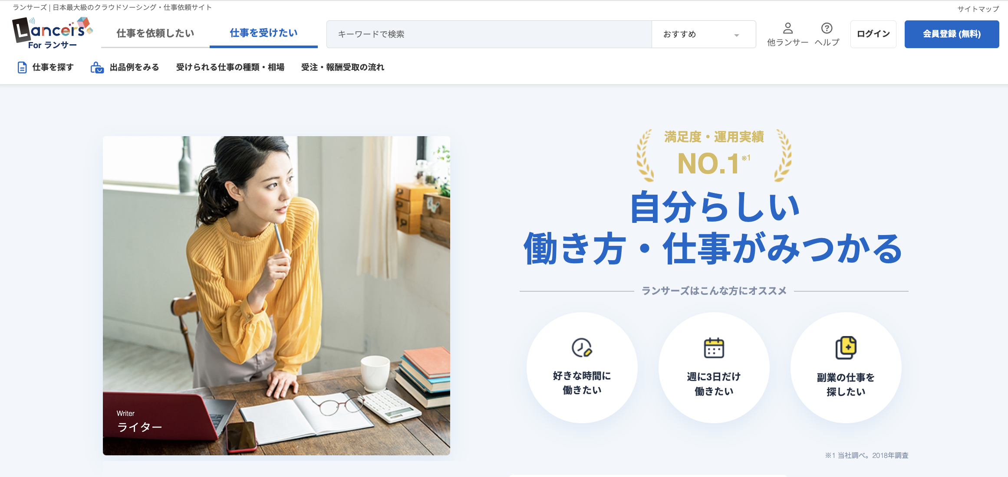
Task: Focus the キーワードで検索 search field
Action: click(489, 34)
